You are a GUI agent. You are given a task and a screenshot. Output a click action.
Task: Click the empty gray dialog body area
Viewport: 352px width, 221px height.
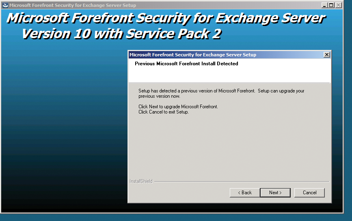229,146
